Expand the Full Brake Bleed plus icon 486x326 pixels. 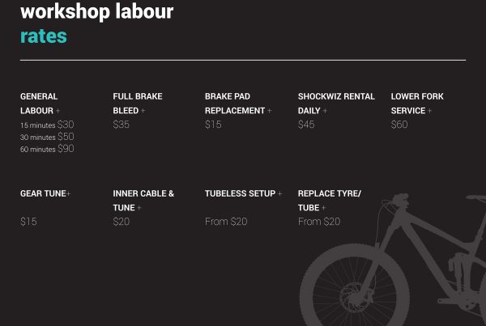[x=143, y=111]
